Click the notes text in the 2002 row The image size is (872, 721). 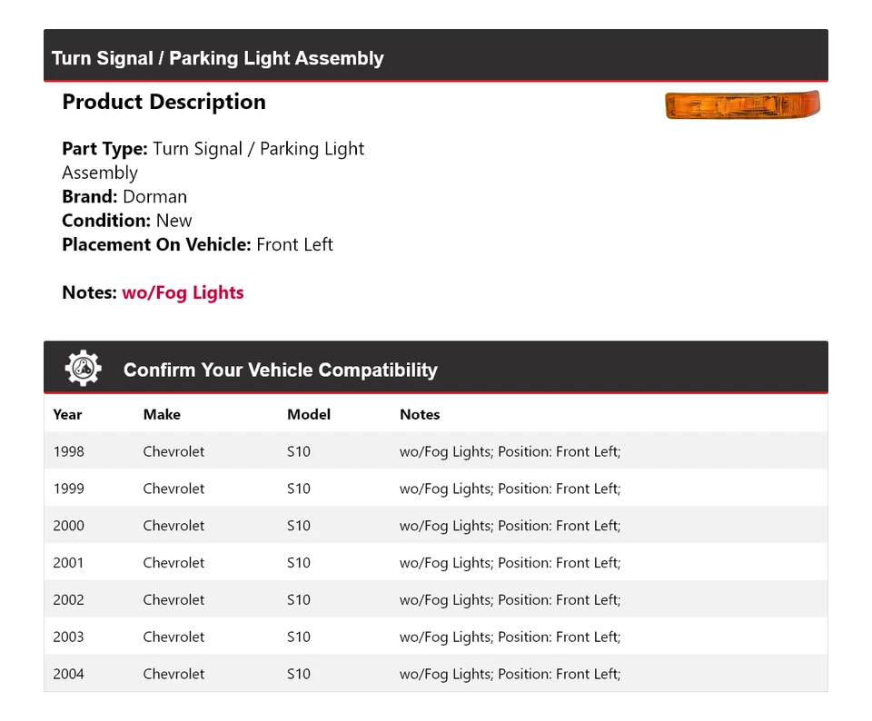[x=510, y=600]
